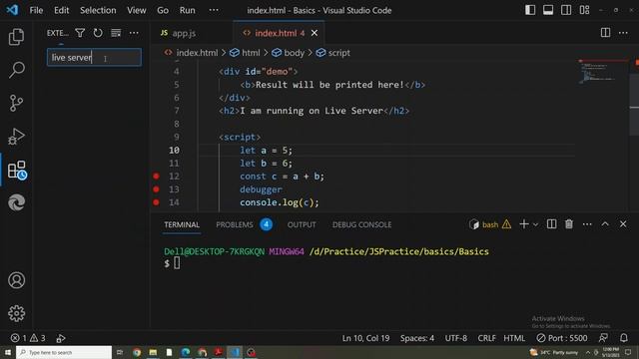639x359 pixels.
Task: Toggle breakpoint on line 14
Action: click(156, 202)
